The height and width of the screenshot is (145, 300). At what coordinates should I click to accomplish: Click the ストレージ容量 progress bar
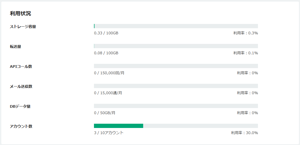point(176,26)
